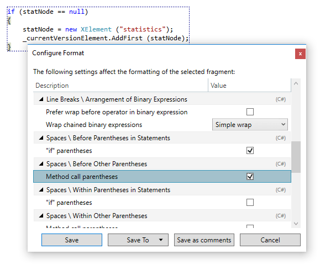Click _currentVersionElement.AddFirst in code

point(83,38)
